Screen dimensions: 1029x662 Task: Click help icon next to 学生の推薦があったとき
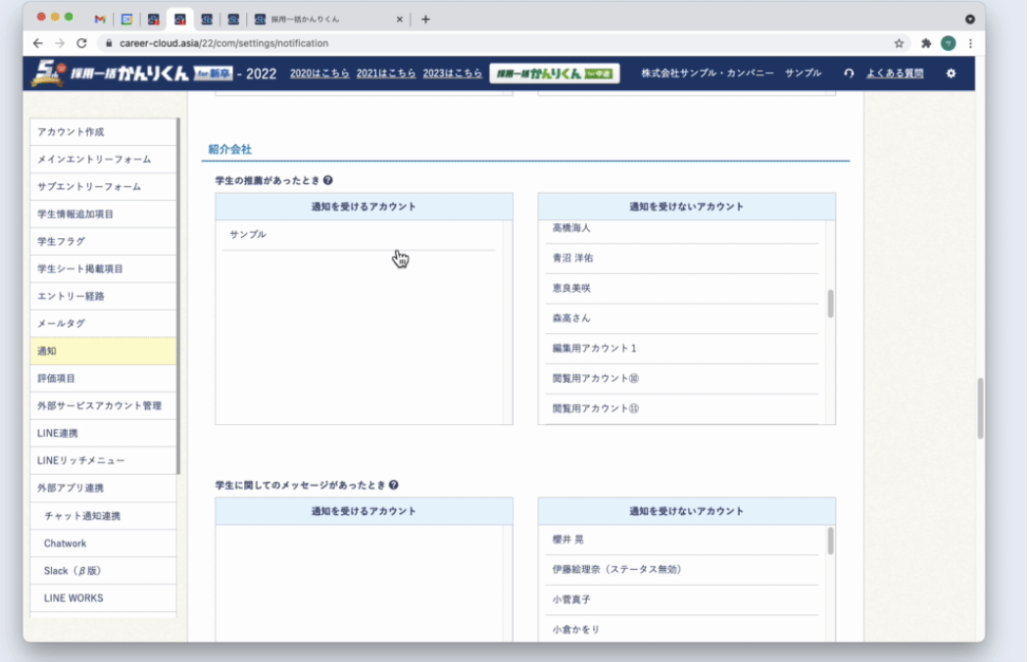coord(327,180)
